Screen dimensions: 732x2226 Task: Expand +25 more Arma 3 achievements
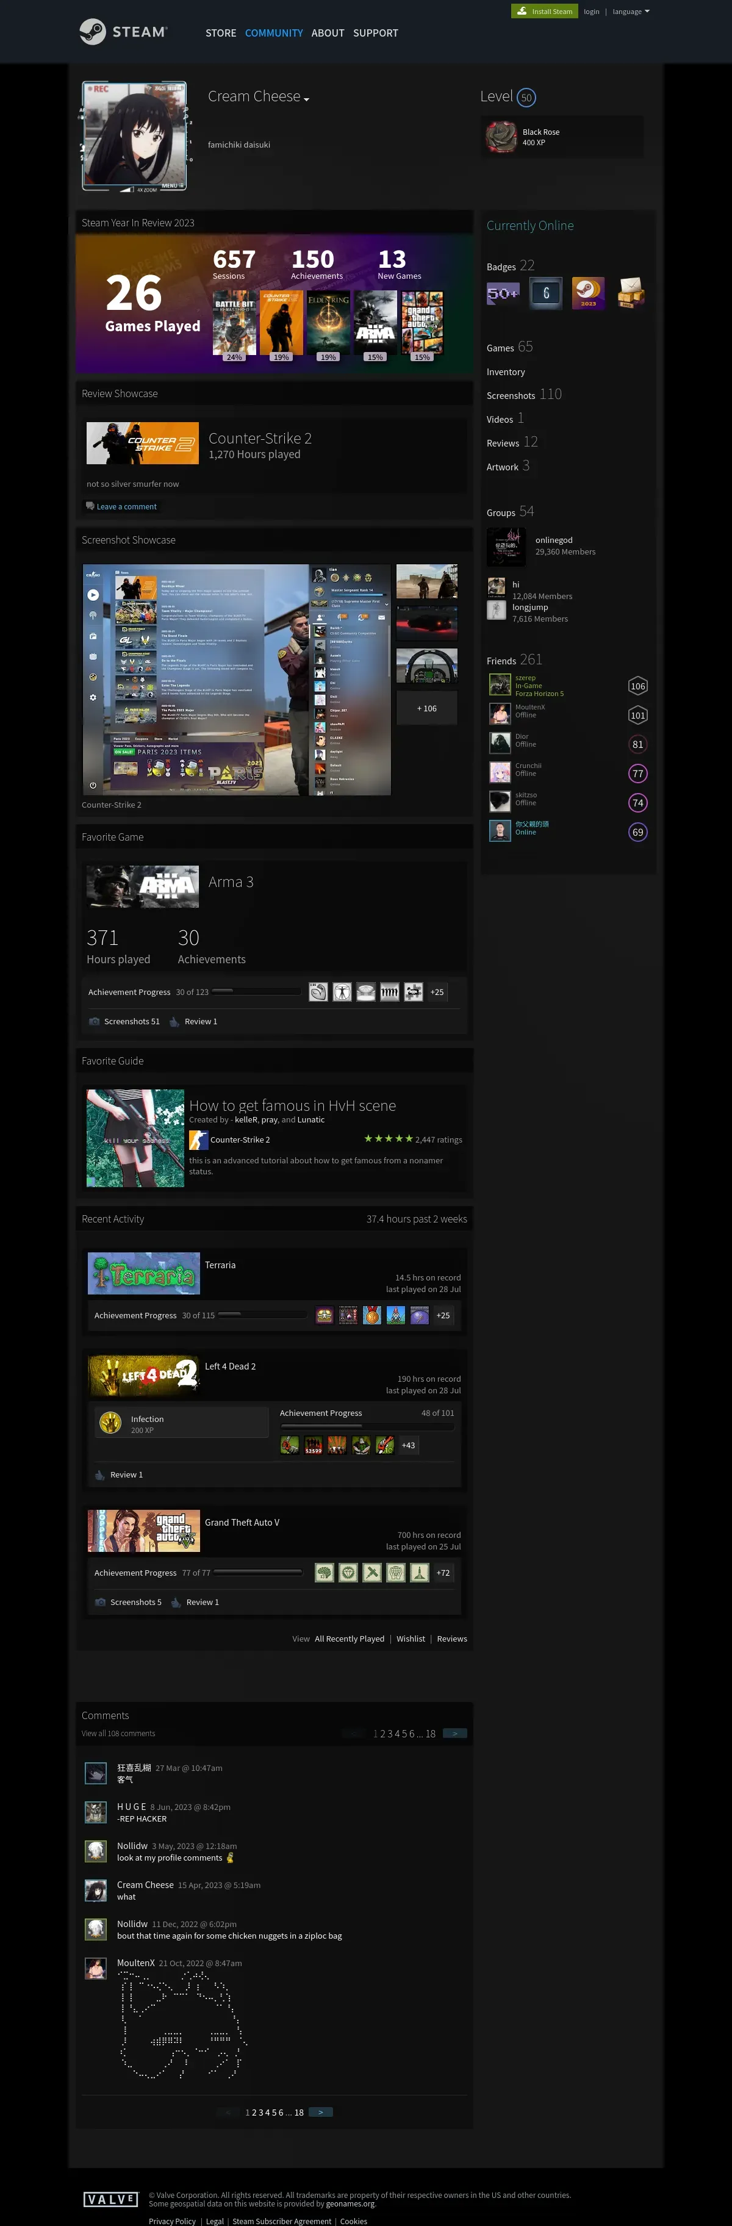coord(437,992)
